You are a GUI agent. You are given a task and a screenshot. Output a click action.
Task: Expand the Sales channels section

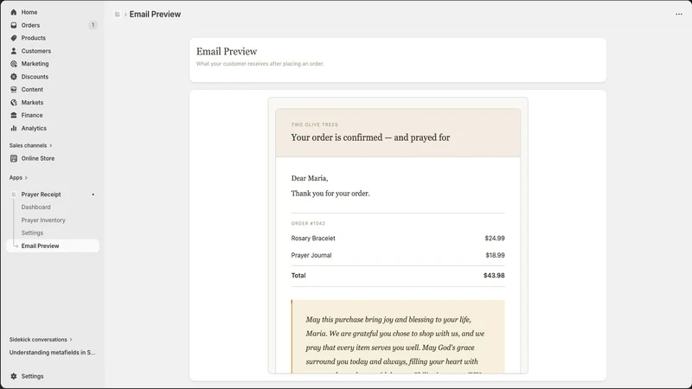pyautogui.click(x=30, y=145)
